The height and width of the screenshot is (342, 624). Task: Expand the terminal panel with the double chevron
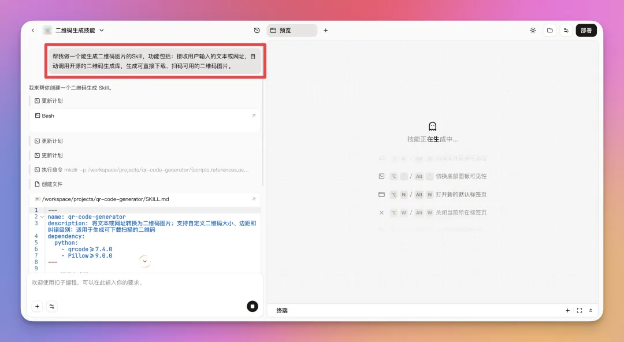click(590, 311)
